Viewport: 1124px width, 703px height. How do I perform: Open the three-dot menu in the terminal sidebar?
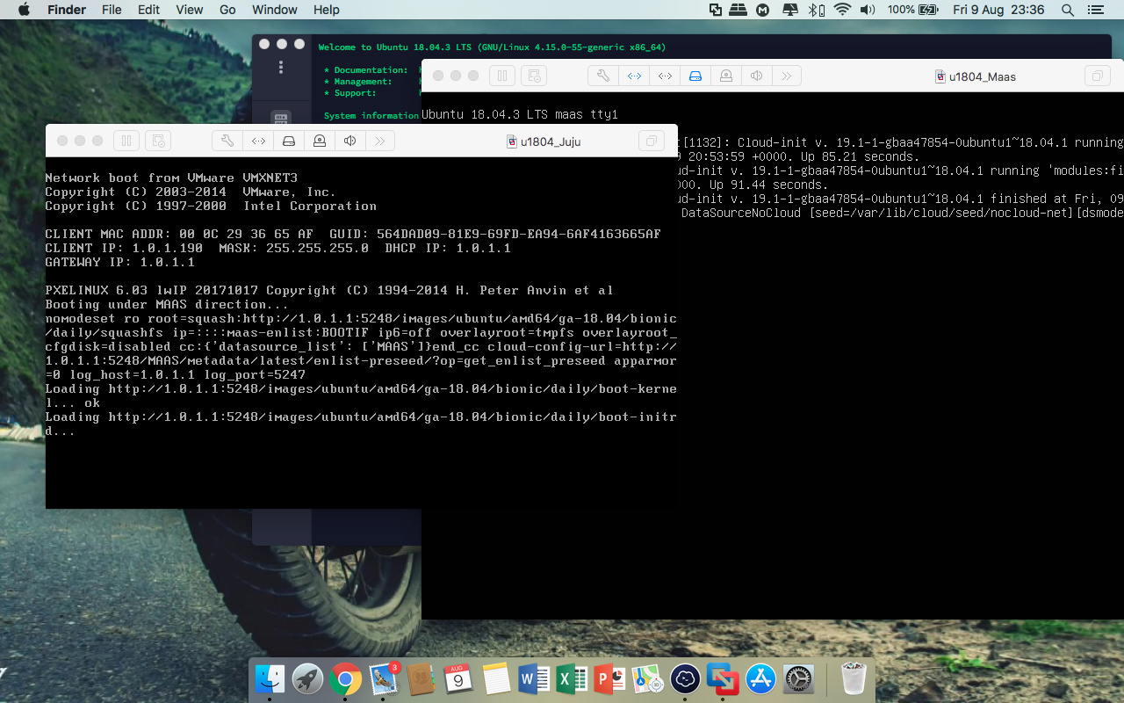281,68
